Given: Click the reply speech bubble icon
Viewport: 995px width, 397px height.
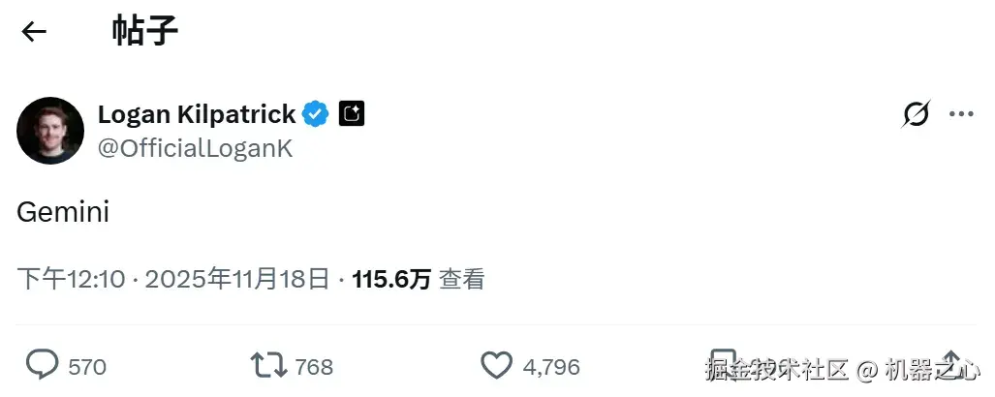Looking at the screenshot, I should 42,365.
